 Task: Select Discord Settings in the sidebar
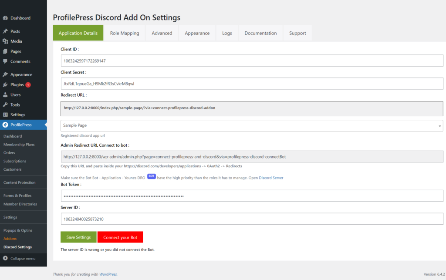coord(17,247)
